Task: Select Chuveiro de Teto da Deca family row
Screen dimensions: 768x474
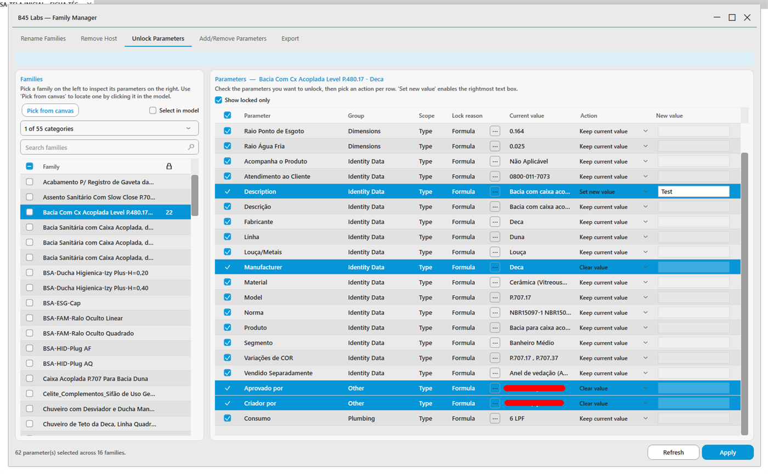Action: pos(105,424)
